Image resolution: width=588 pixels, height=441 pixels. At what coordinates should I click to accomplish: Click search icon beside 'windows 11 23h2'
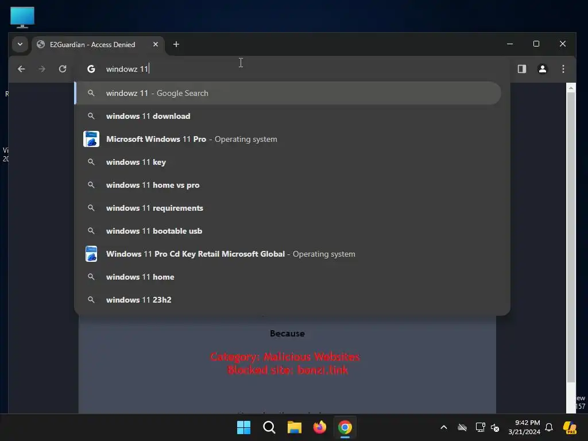click(91, 300)
